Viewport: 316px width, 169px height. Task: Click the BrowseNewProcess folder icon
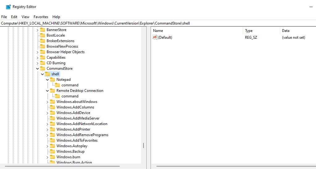[43, 46]
